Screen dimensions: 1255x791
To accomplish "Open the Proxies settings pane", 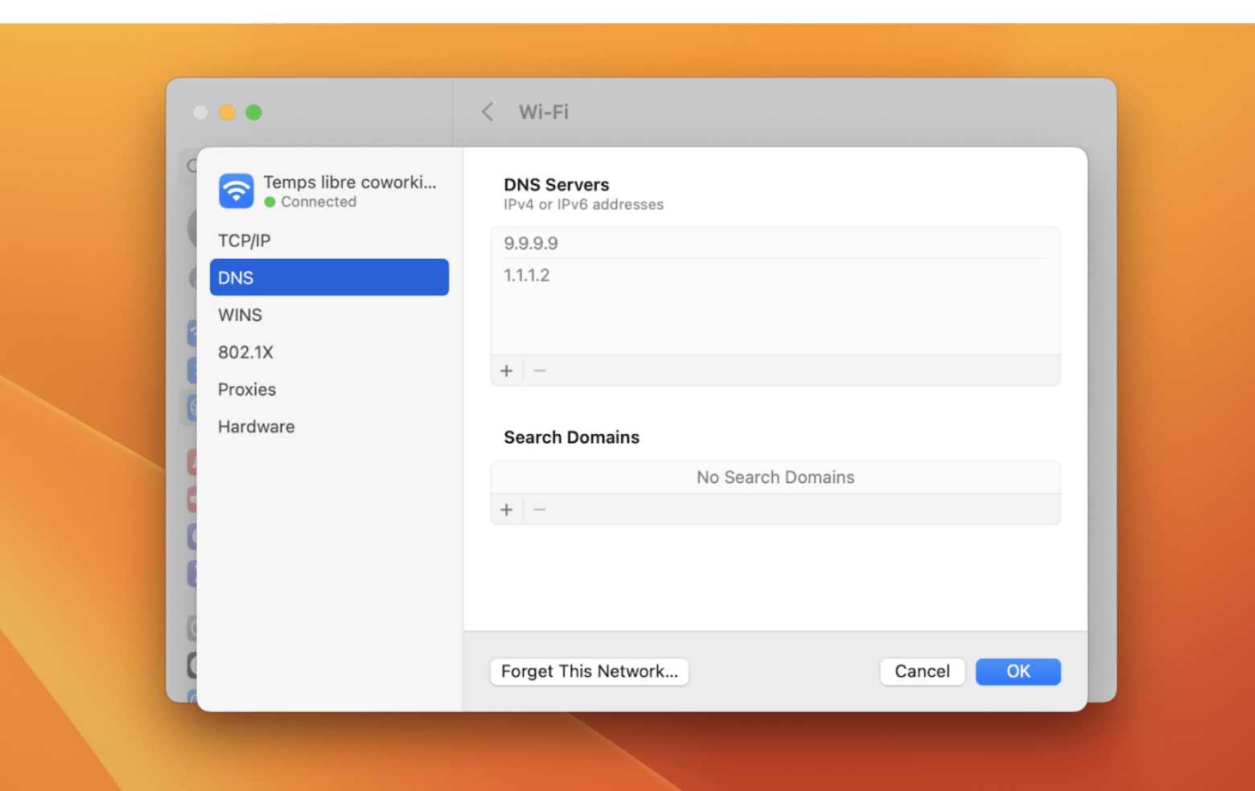I will click(247, 389).
